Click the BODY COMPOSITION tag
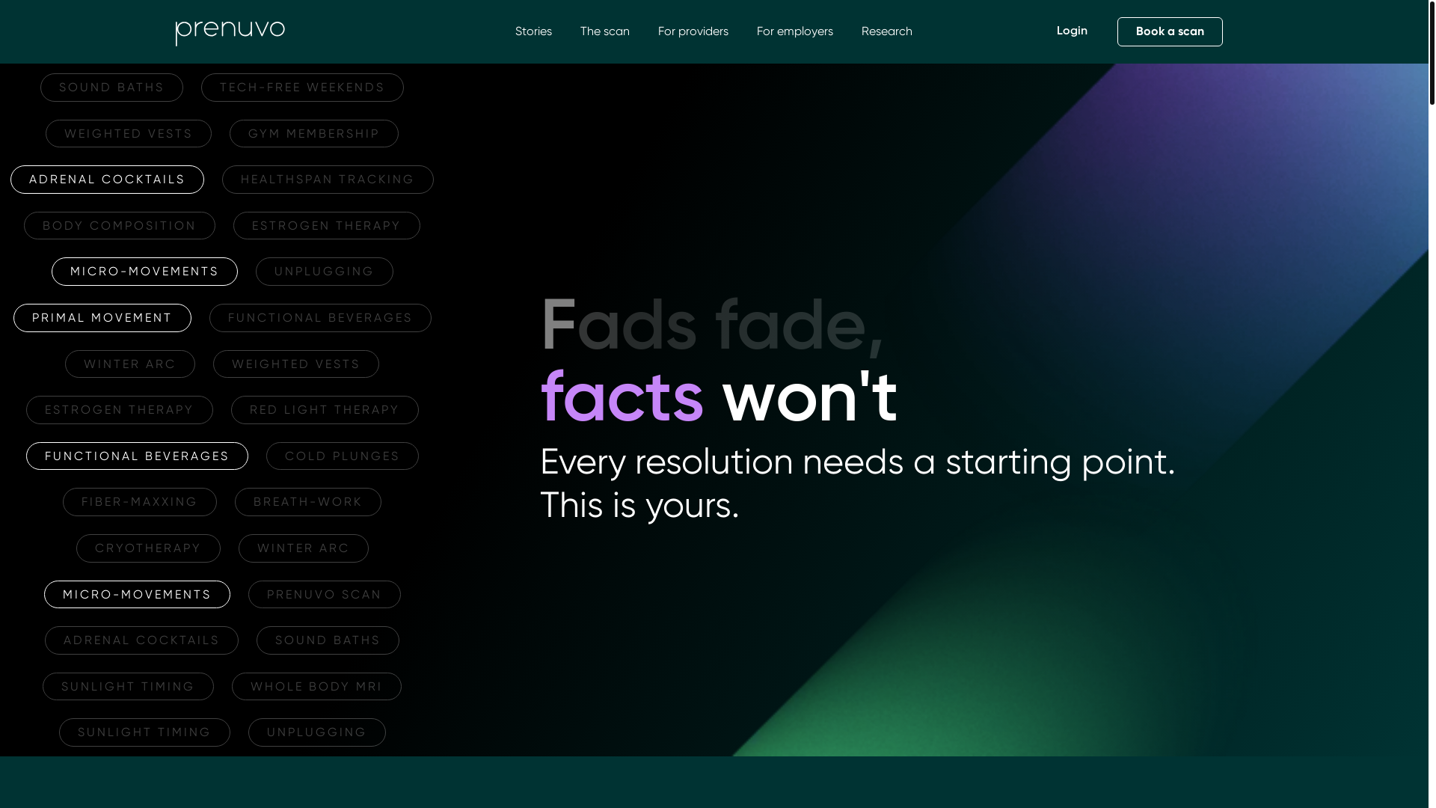This screenshot has width=1436, height=808. [x=120, y=226]
